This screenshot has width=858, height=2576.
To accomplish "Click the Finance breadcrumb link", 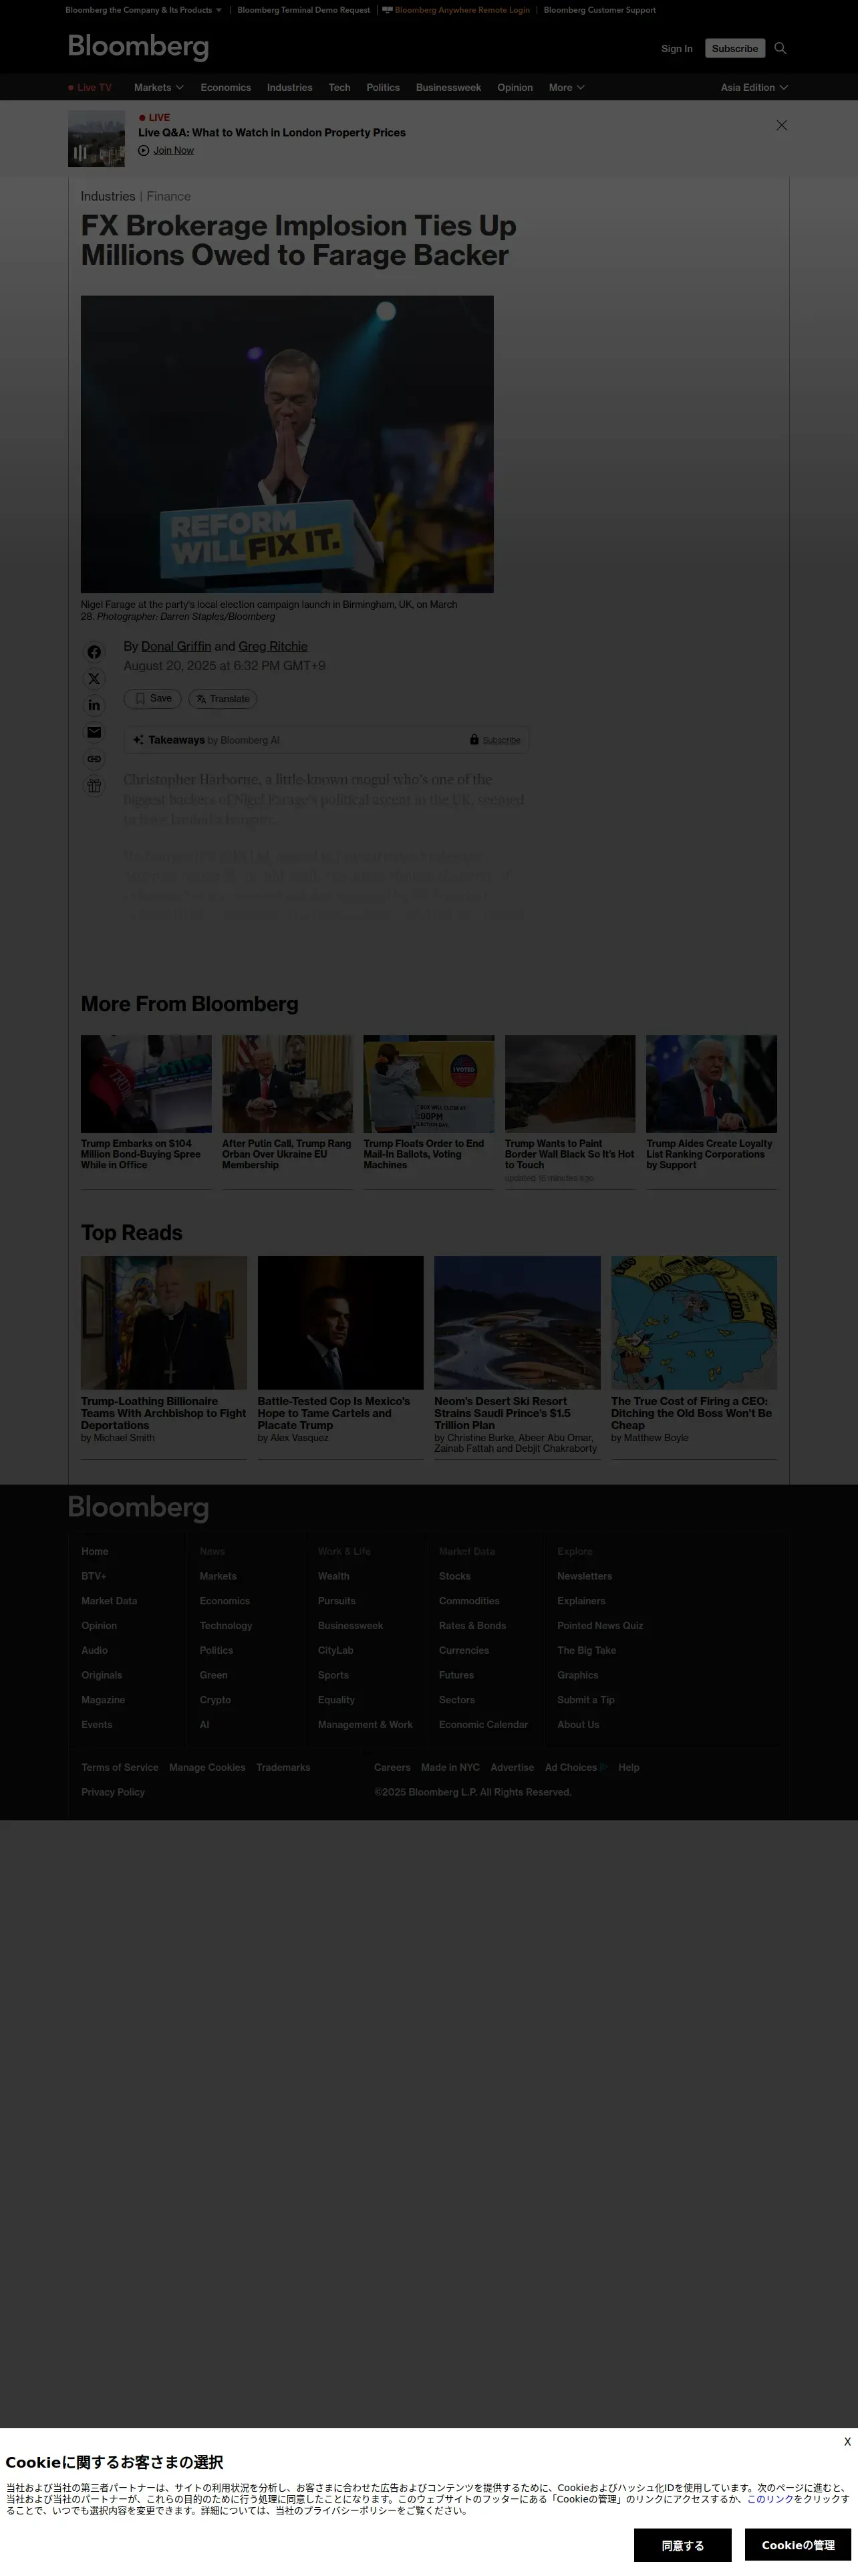I will [169, 197].
